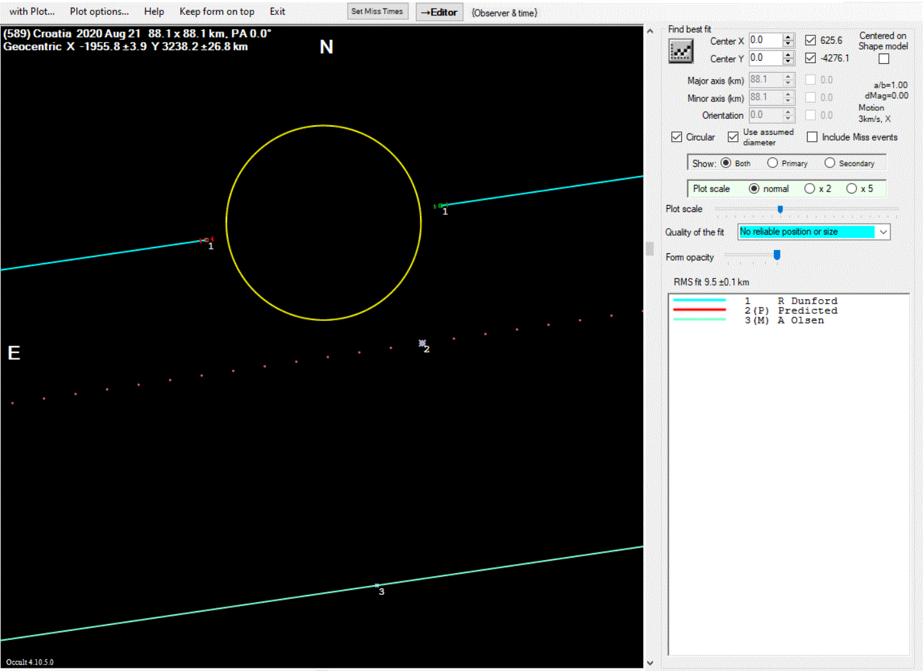Click the Center X input field
This screenshot has width=923, height=671.
point(766,40)
